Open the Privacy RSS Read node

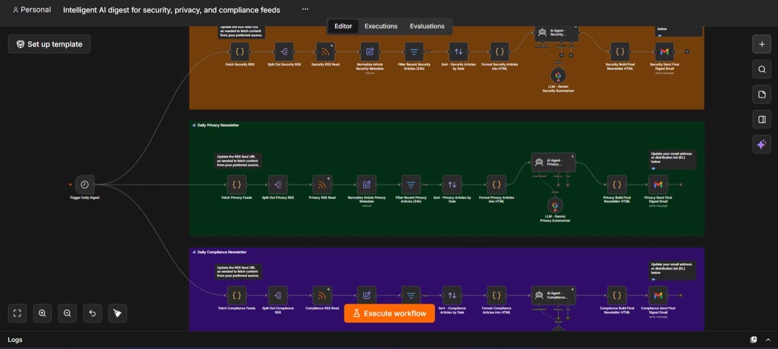[x=322, y=185]
